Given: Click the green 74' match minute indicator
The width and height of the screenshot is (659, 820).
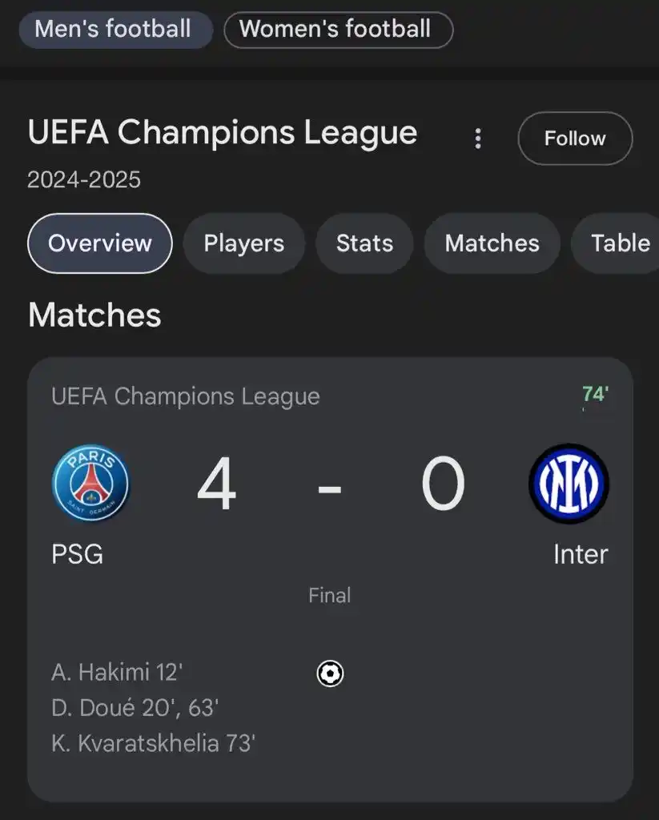Looking at the screenshot, I should point(595,394).
